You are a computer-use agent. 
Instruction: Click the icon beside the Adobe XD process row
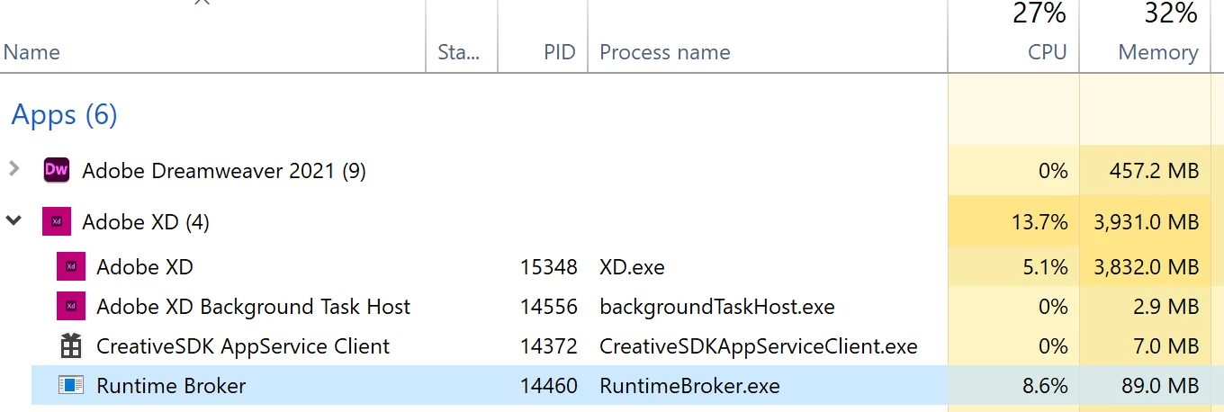71,266
